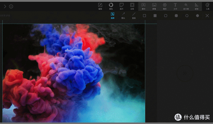The image size is (213, 124).
Task: Close the shapes sub-toolbar with X
Action: [207, 16]
